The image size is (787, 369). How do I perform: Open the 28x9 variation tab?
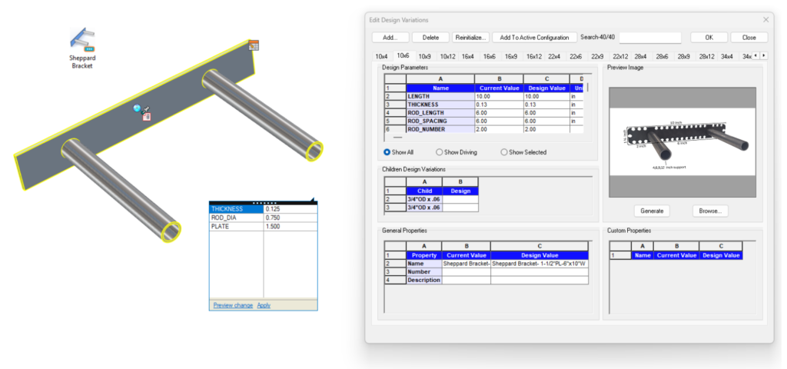(x=683, y=57)
